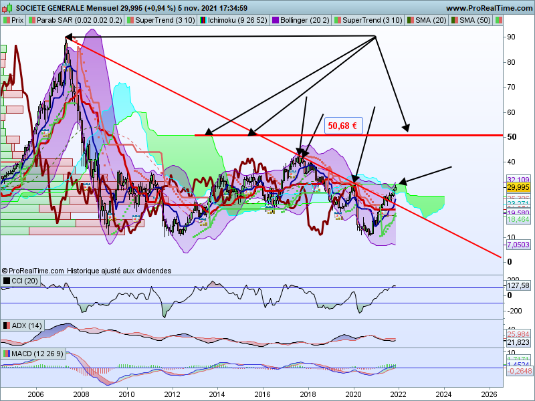Click the 70 level on price axis

point(511,87)
